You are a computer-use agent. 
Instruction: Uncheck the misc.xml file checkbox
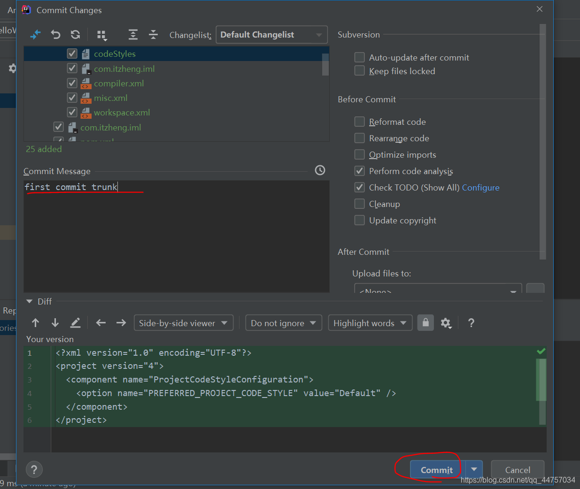point(72,98)
